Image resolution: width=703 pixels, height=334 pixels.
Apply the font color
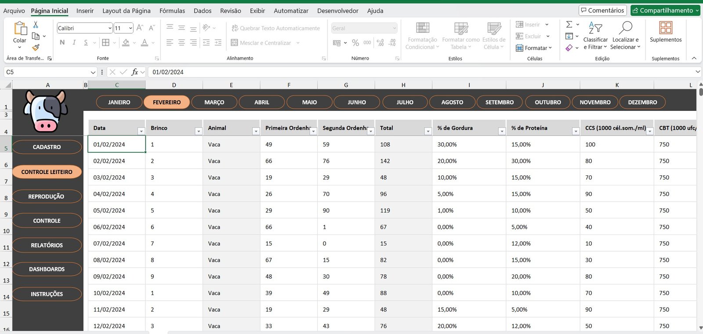click(x=145, y=43)
